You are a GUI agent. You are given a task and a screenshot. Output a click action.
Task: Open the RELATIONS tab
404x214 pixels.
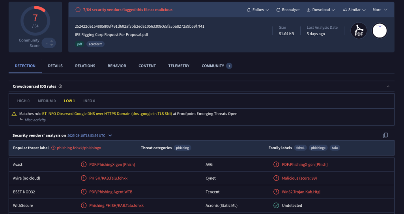point(85,66)
